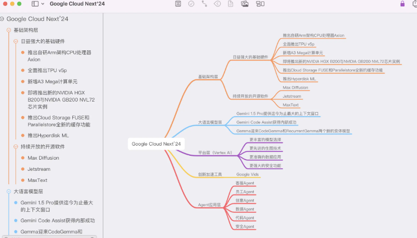The height and width of the screenshot is (238, 417).
Task: Click the tag icon in toolbar
Action: pyautogui.click(x=217, y=4)
